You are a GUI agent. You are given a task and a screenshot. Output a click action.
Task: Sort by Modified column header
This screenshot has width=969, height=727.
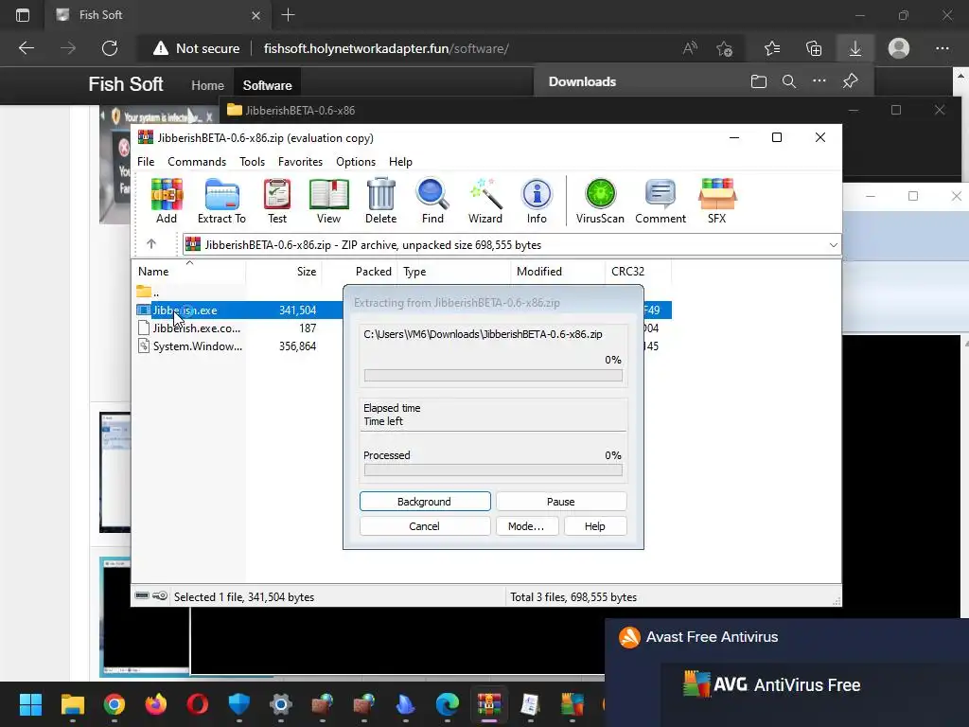(x=557, y=272)
